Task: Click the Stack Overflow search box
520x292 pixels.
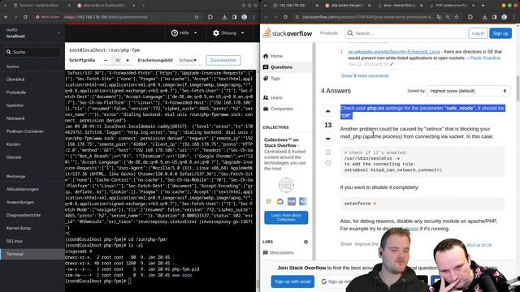Action: [x=405, y=33]
